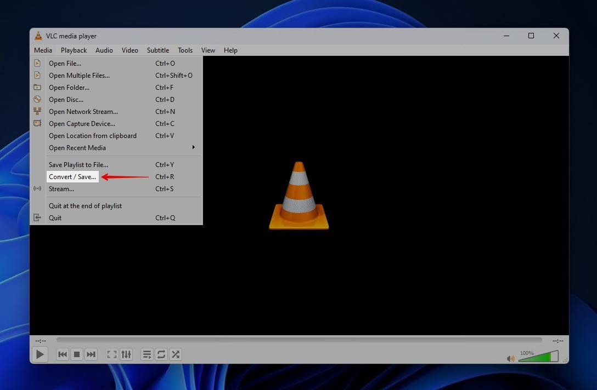Screen dimensions: 597x390
Task: Minimize the VLC media player window
Action: coord(506,36)
